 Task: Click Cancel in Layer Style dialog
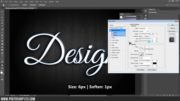point(172,28)
